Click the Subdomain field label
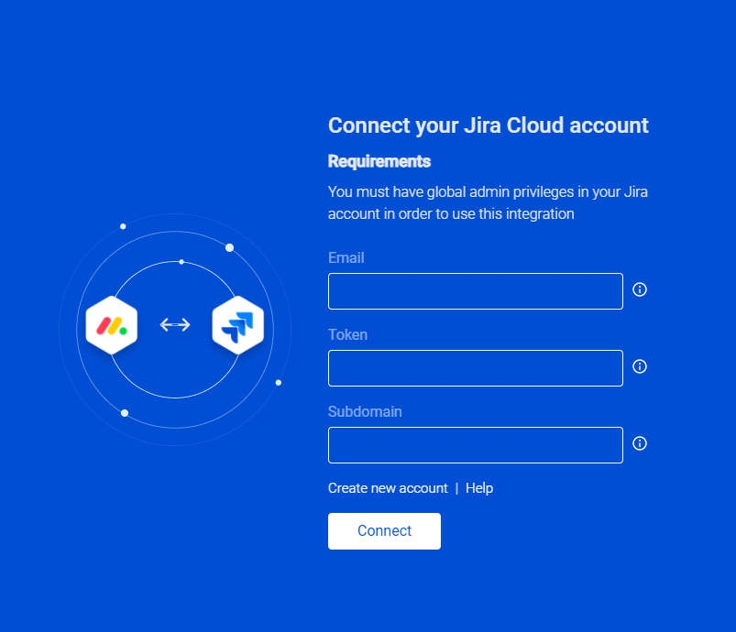 click(365, 411)
